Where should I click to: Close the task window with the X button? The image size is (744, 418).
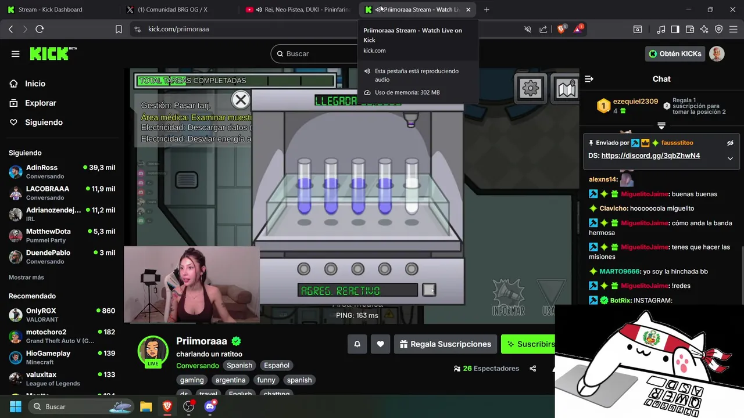pos(240,100)
